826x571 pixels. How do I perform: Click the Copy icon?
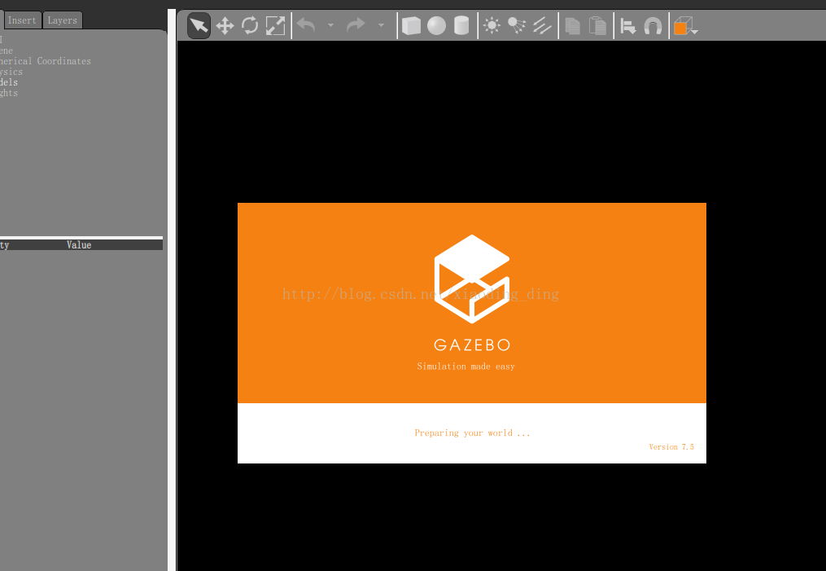[x=573, y=25]
